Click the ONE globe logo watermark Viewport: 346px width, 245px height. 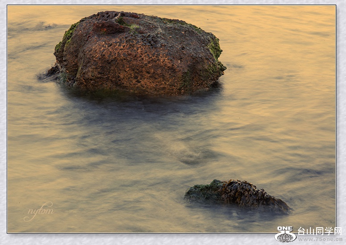click(285, 236)
